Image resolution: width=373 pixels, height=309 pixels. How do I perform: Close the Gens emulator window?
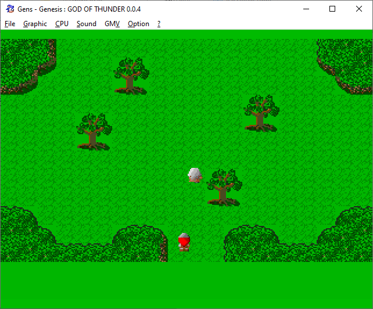click(x=359, y=9)
